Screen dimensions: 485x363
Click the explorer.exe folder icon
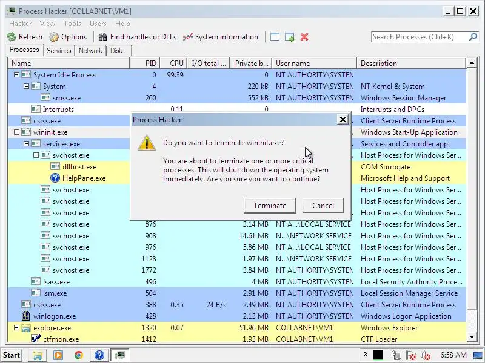pyautogui.click(x=26, y=327)
